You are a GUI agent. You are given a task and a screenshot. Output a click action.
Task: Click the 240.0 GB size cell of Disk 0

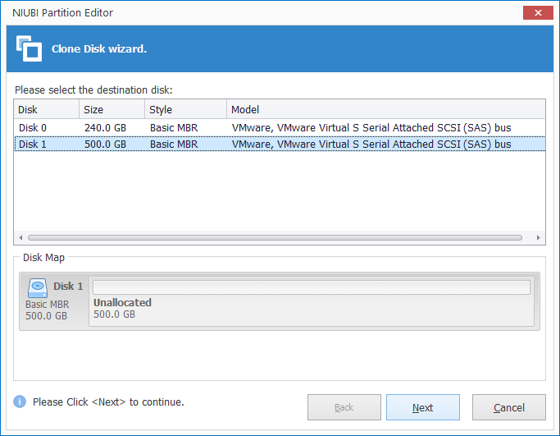(105, 127)
